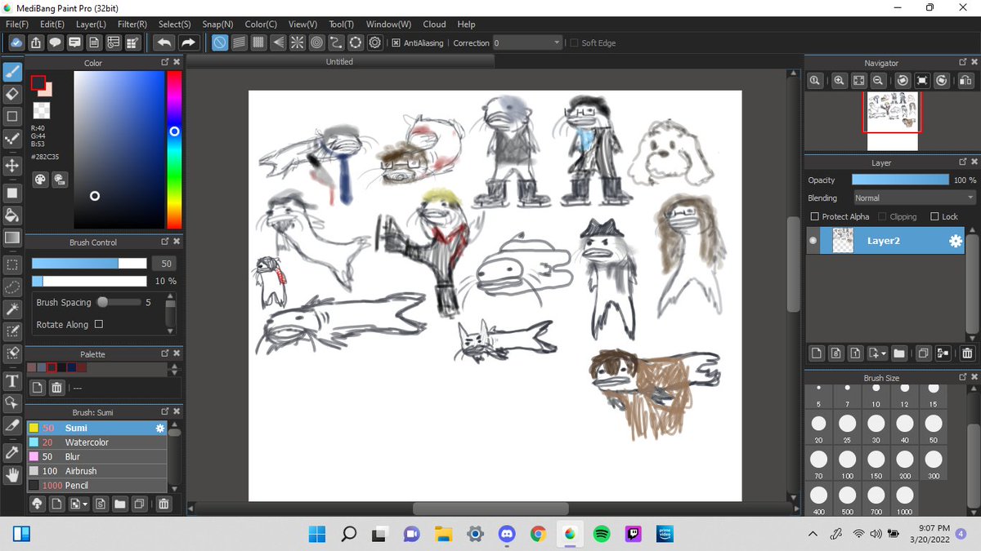The width and height of the screenshot is (981, 551).
Task: Open the Window menu
Action: click(x=388, y=24)
